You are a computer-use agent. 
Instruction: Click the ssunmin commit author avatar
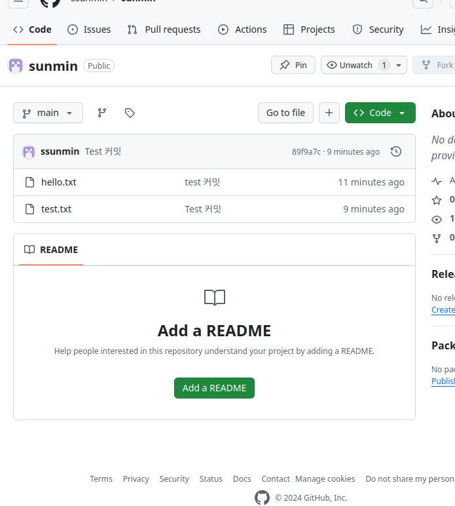29,151
